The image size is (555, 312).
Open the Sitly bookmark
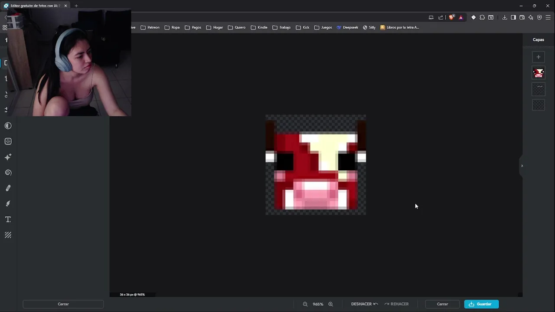pos(369,27)
